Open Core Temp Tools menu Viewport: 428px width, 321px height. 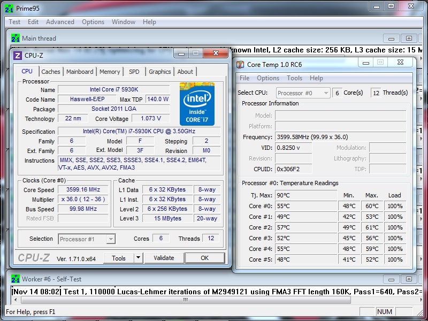[294, 78]
